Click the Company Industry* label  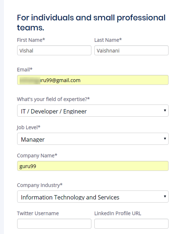pos(40,185)
